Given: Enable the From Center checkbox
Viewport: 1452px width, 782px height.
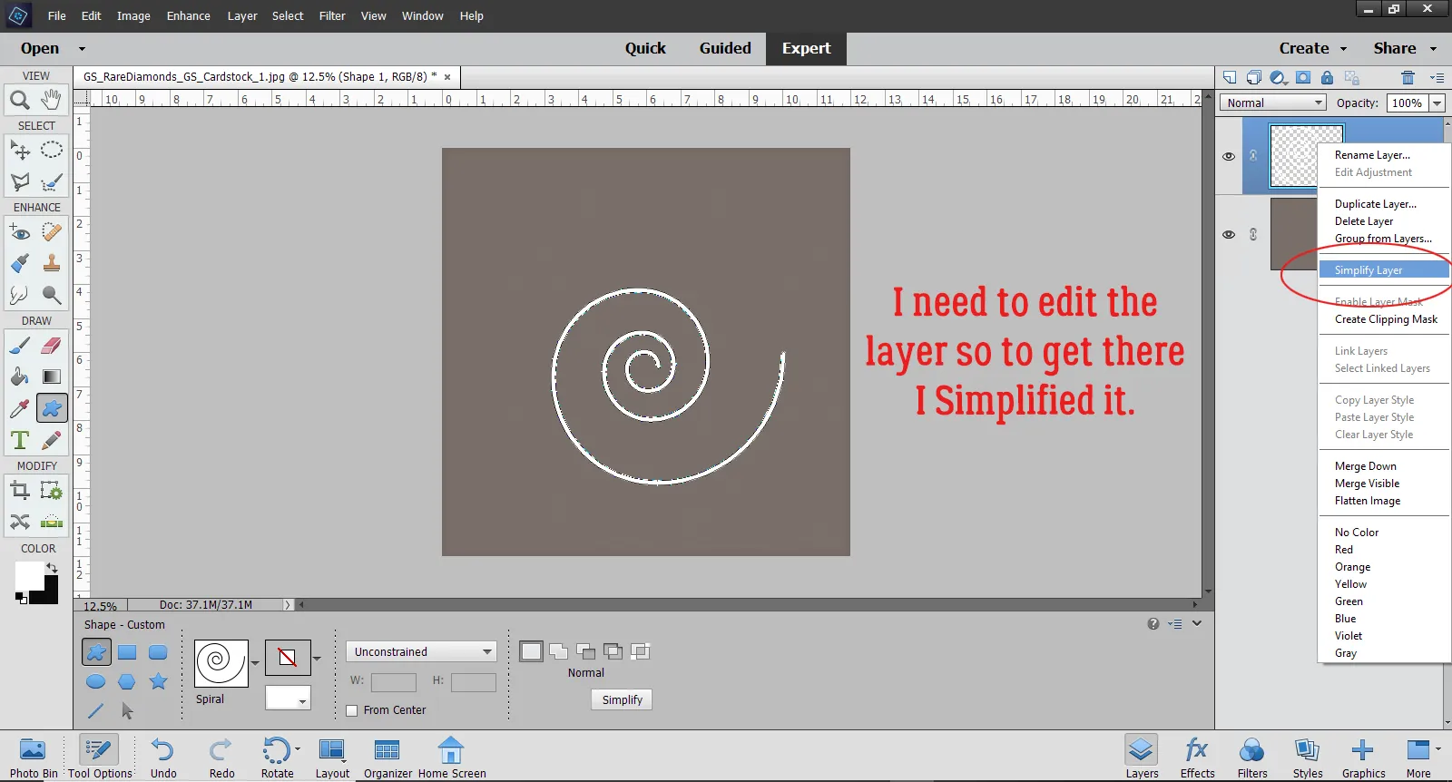Looking at the screenshot, I should pyautogui.click(x=352, y=710).
